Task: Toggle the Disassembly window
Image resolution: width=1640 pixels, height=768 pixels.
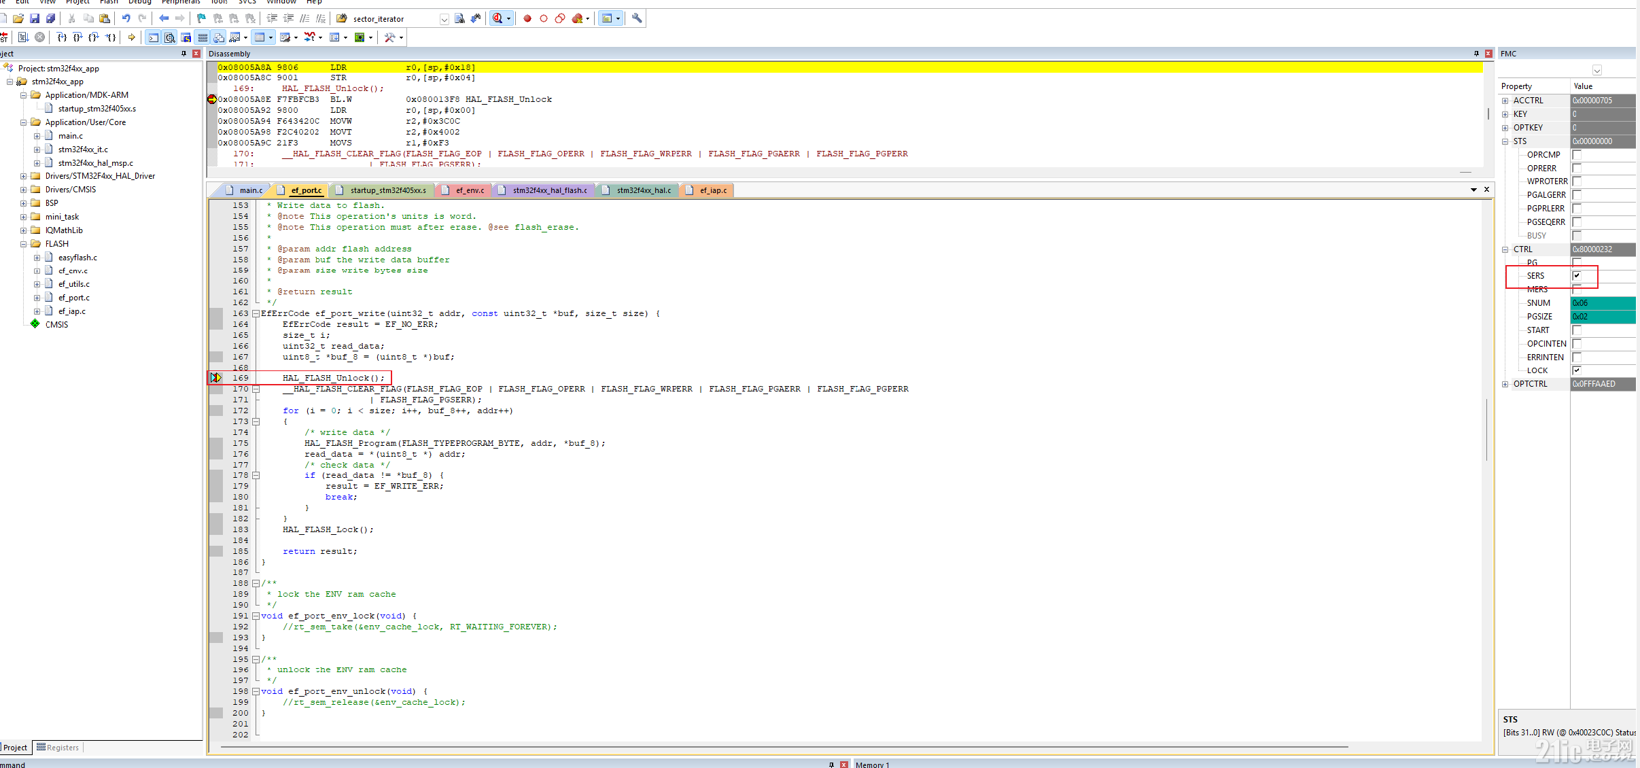Action: click(x=170, y=37)
